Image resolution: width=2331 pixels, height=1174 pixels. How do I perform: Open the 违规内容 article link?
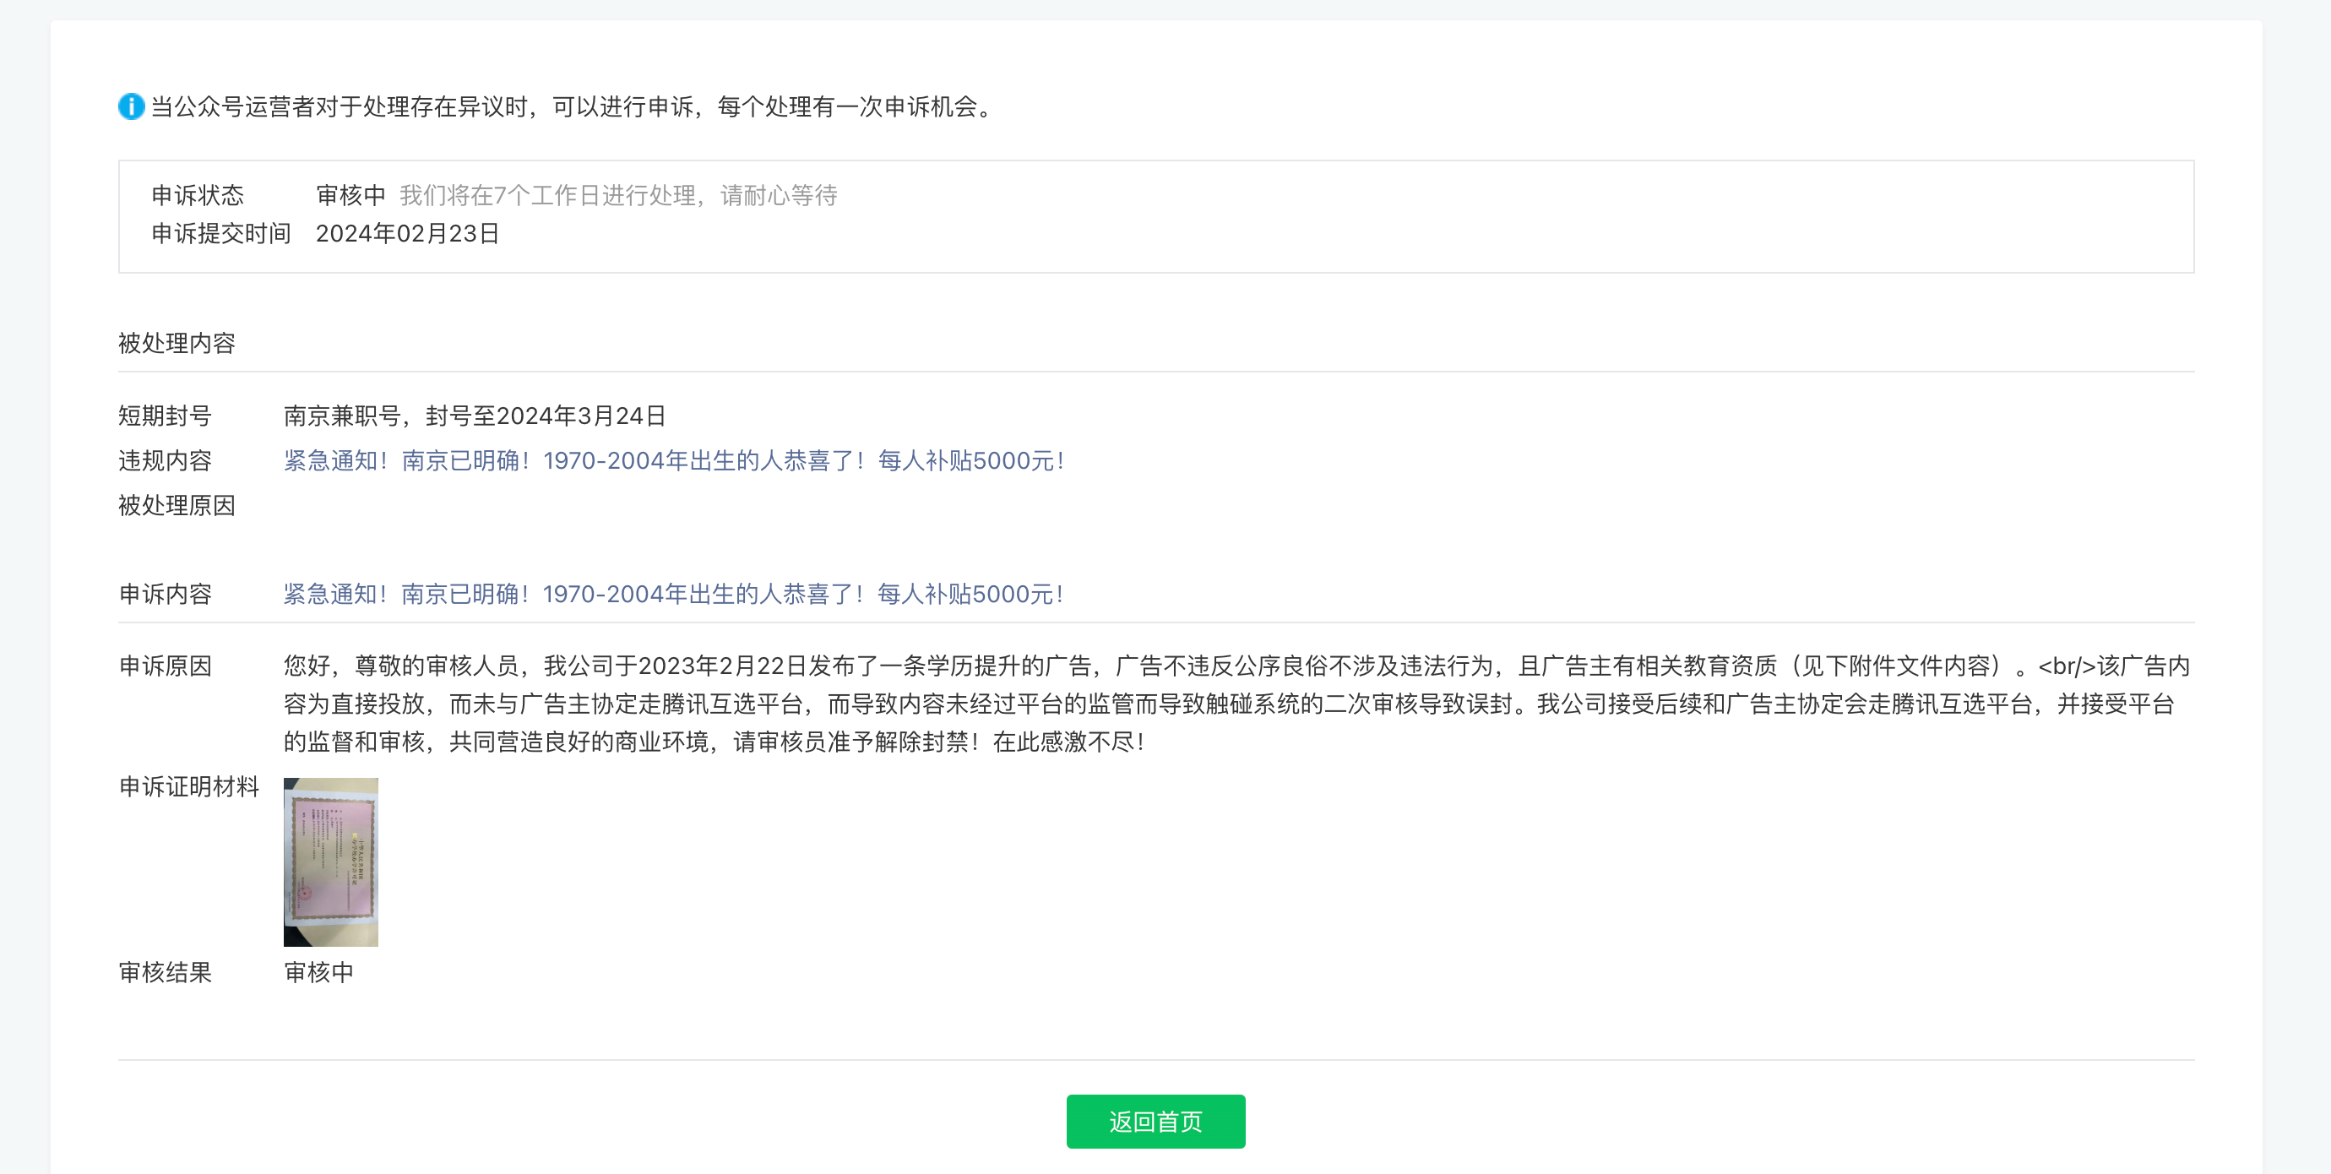(673, 460)
